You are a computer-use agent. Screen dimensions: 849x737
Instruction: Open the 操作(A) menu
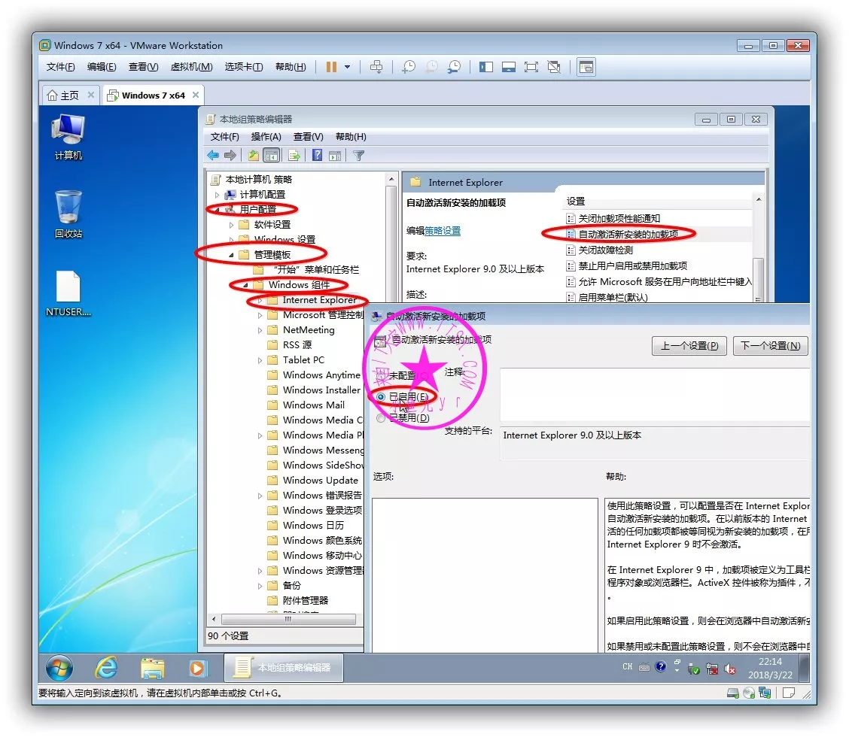[266, 137]
